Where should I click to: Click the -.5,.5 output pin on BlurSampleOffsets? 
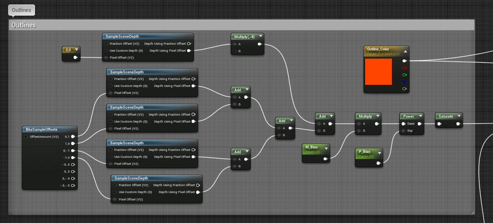tap(73, 164)
